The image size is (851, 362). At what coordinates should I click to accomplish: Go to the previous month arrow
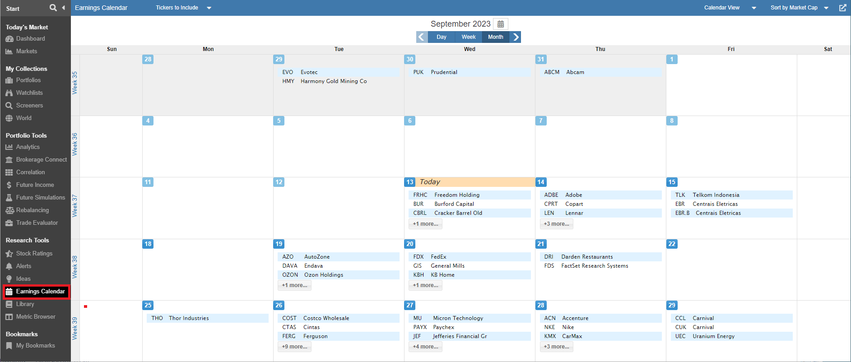422,37
